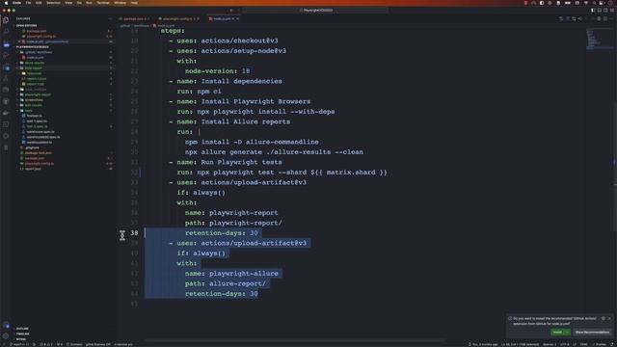Image resolution: width=617 pixels, height=347 pixels.
Task: Click node.js.yml breadcrumb segment
Action: (x=165, y=26)
